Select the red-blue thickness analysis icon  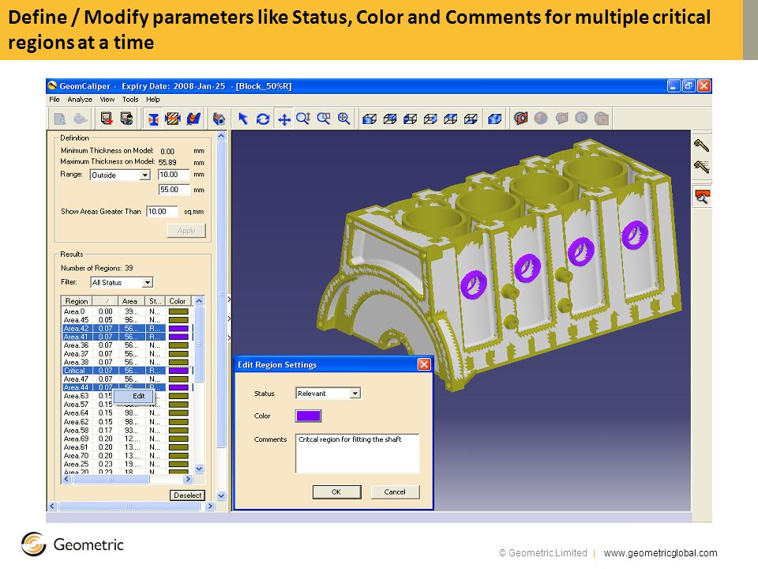[153, 119]
